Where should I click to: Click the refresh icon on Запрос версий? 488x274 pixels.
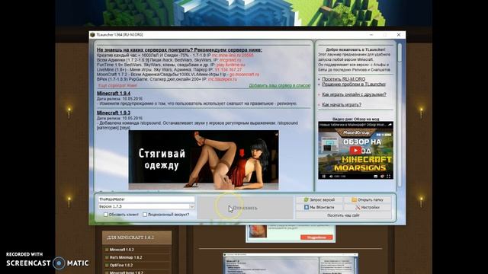click(x=306, y=199)
